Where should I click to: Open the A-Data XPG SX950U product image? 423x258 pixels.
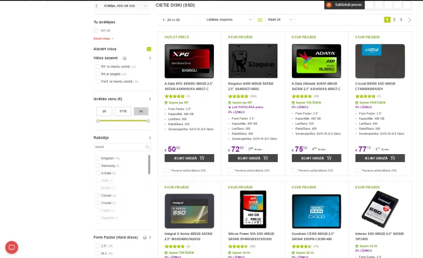point(189,61)
